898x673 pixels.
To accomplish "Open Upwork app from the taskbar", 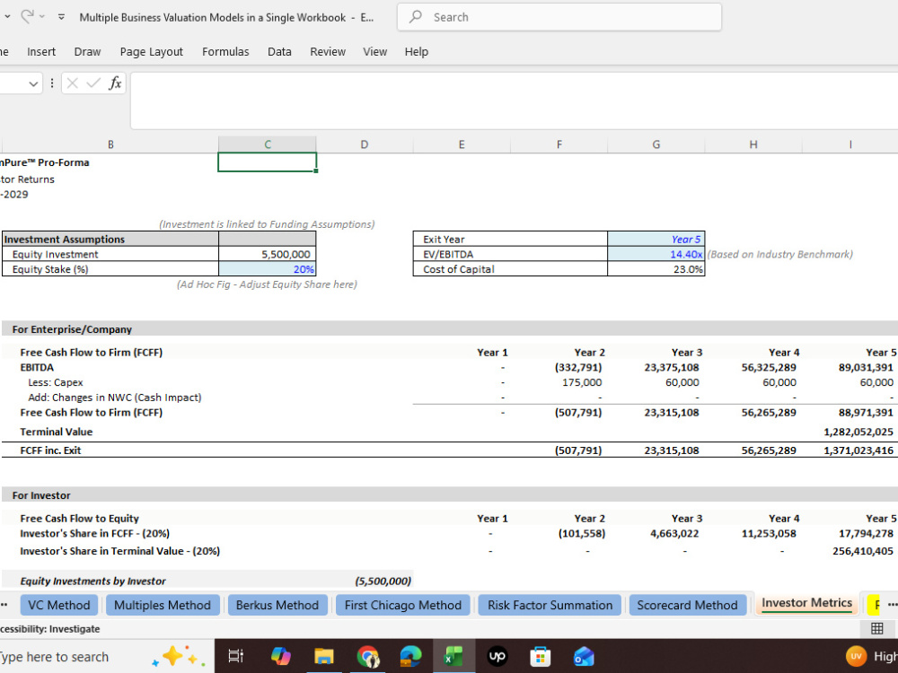I will 497,657.
